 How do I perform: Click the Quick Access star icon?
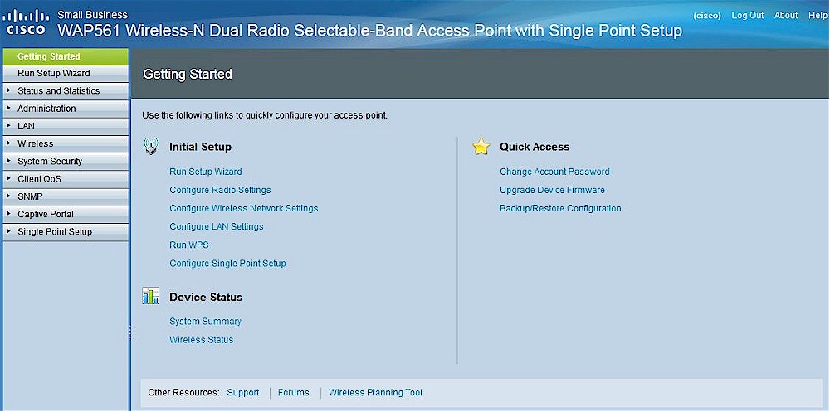coord(481,147)
